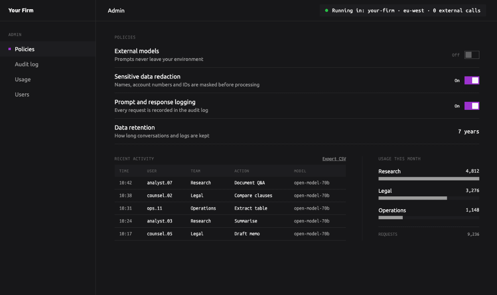497x295 pixels.
Task: Click the Prompt and response logging title
Action: 155,102
